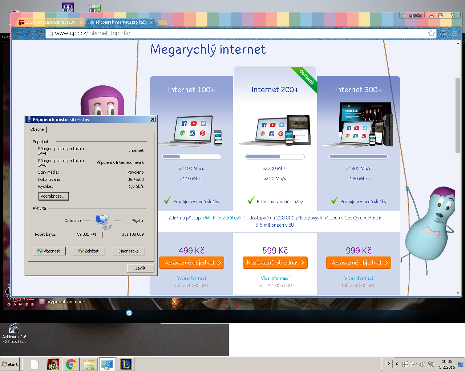Follow the Wi-Fi bezdrátové síti link
This screenshot has height=372, width=465.
(227, 218)
